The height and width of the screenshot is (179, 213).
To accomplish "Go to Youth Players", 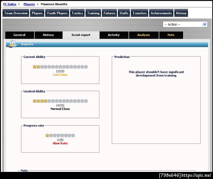I will [x=57, y=13].
